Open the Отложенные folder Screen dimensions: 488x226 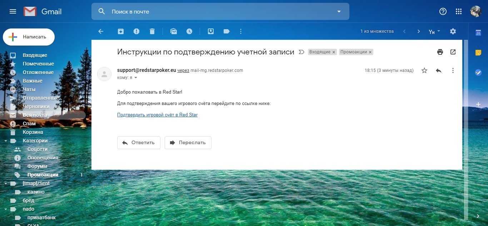(x=38, y=72)
